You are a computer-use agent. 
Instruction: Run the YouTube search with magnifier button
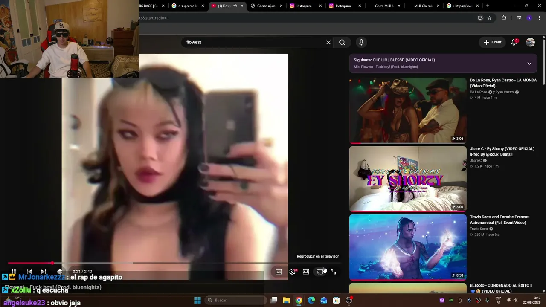(342, 42)
